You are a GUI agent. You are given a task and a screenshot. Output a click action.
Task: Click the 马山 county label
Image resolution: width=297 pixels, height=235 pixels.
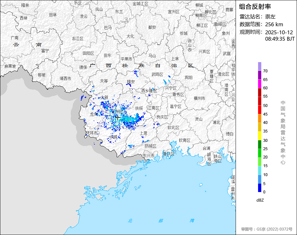[x=152, y=55]
